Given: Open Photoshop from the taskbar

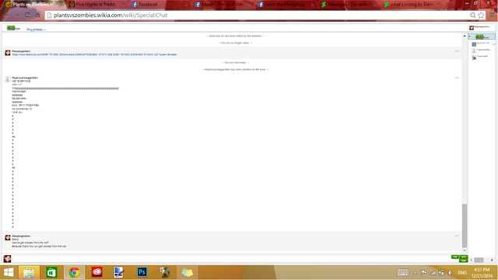Looking at the screenshot, I should (x=142, y=272).
